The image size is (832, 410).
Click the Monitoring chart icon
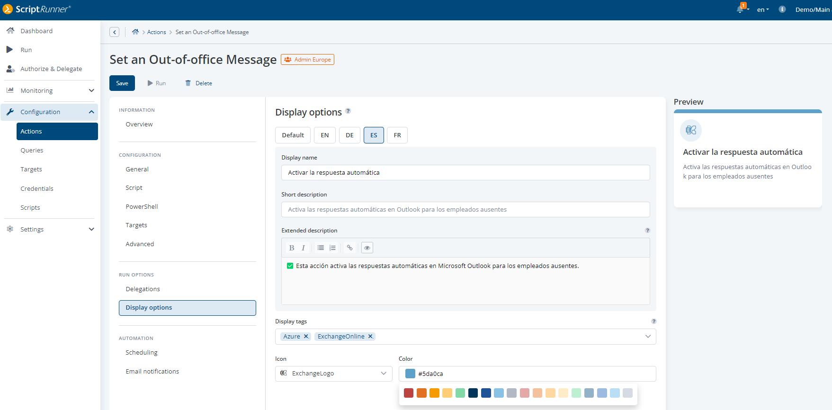pyautogui.click(x=10, y=90)
